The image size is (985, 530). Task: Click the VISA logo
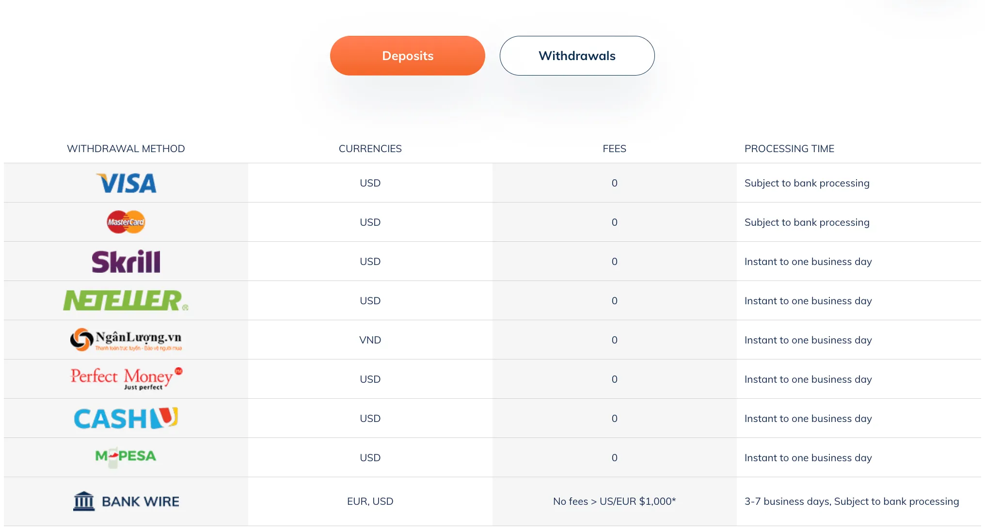pos(126,183)
